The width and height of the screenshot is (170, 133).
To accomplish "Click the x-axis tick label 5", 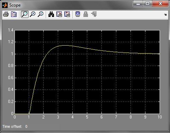I will (x=87, y=117).
